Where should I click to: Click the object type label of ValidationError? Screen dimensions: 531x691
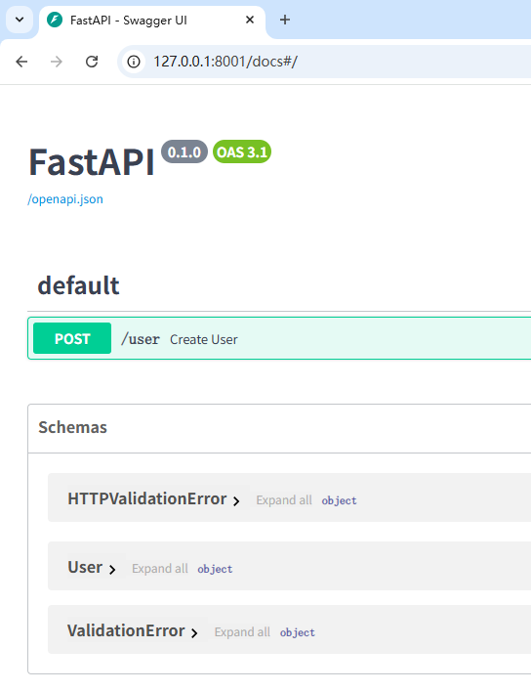[298, 632]
